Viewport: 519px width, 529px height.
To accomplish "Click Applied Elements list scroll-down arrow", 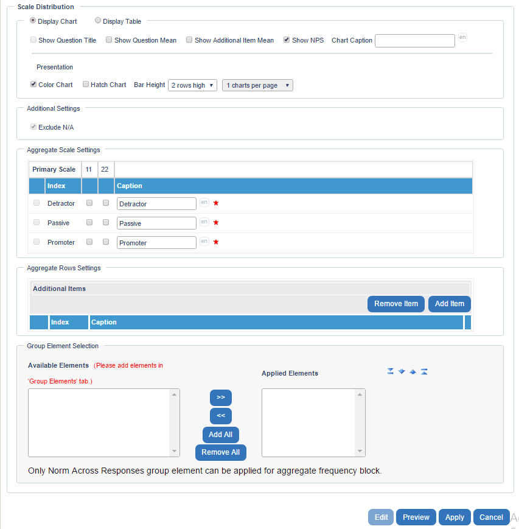I will [360, 451].
